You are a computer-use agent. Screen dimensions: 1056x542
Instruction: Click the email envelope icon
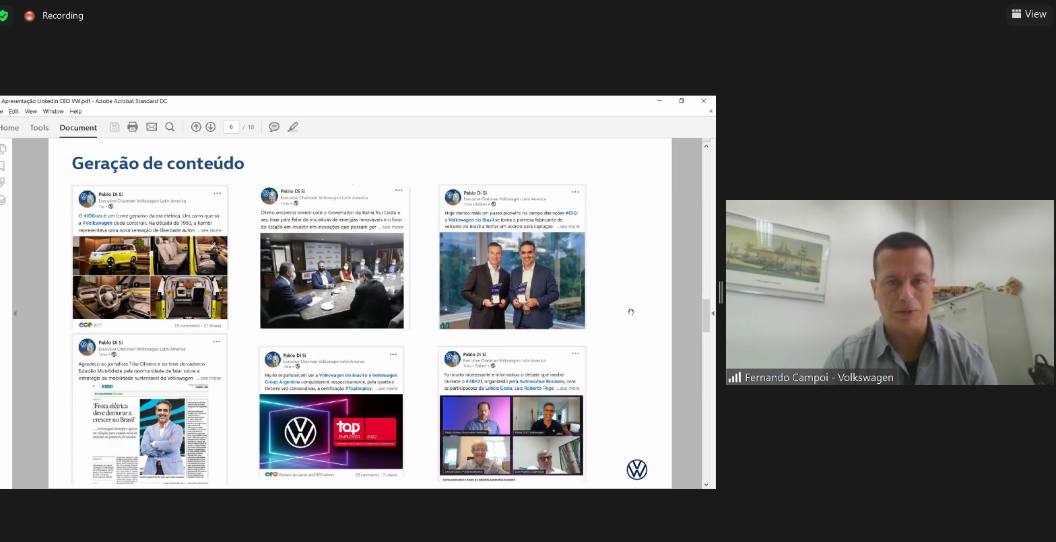pos(152,127)
